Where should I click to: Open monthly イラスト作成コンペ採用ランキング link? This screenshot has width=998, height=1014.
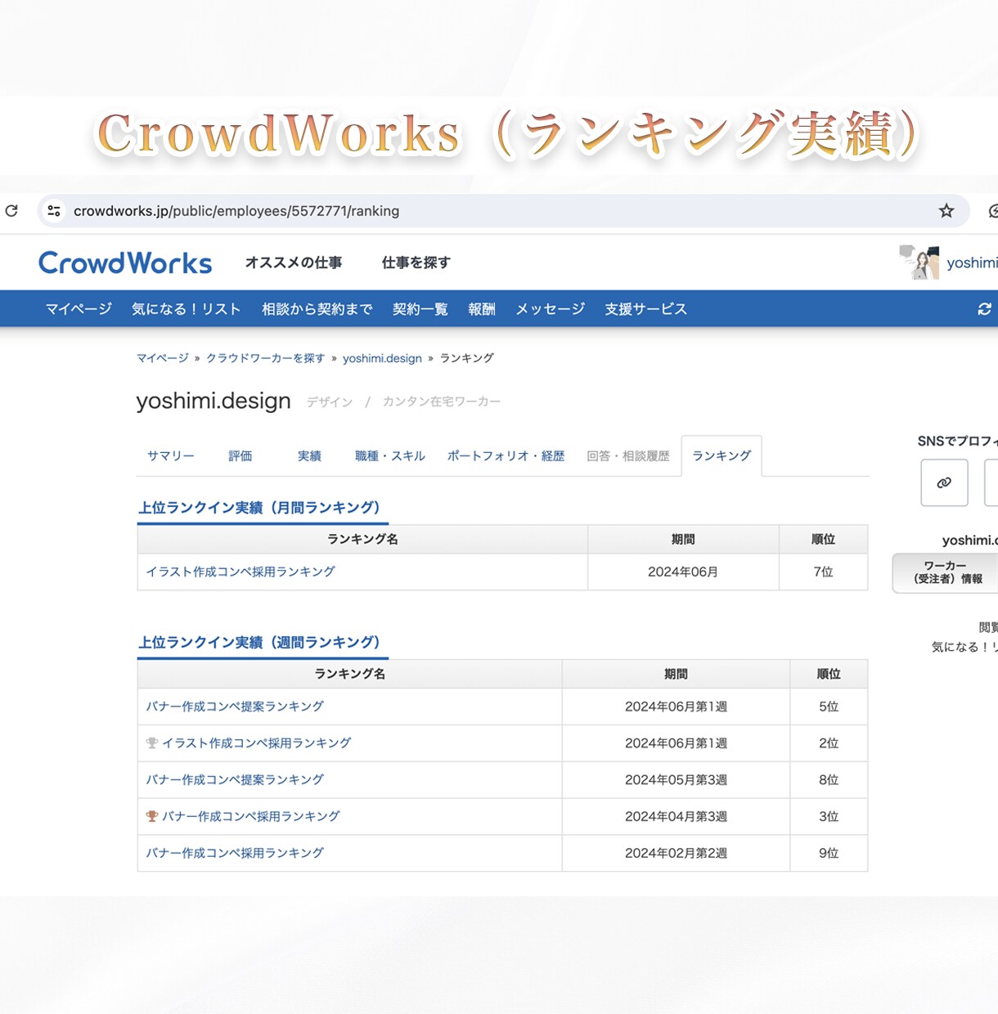click(x=241, y=572)
